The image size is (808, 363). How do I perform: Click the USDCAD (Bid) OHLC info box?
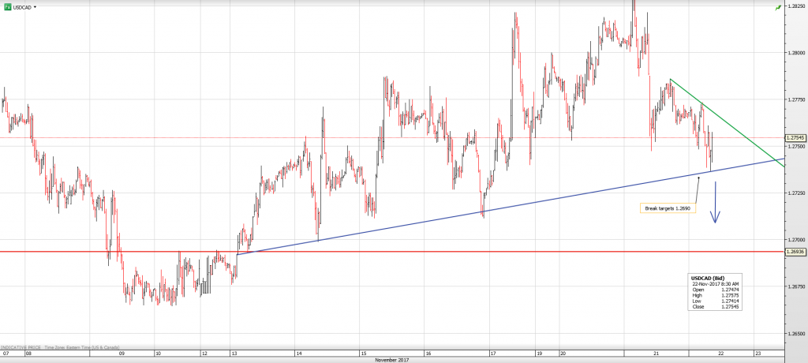(x=716, y=292)
